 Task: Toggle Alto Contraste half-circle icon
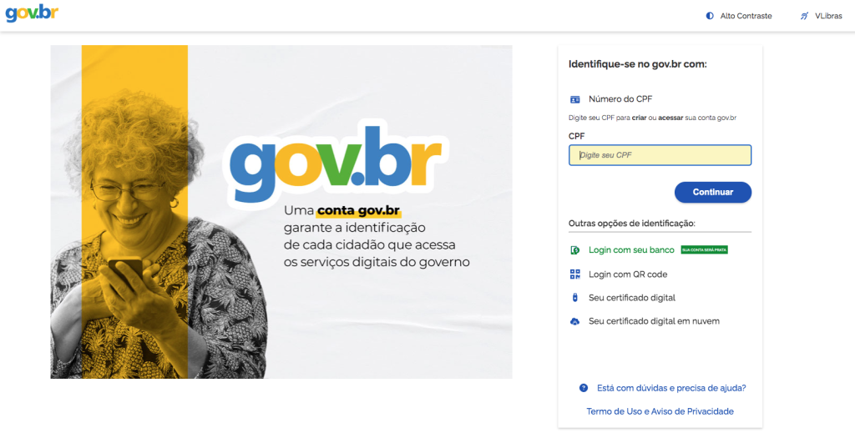(x=710, y=17)
